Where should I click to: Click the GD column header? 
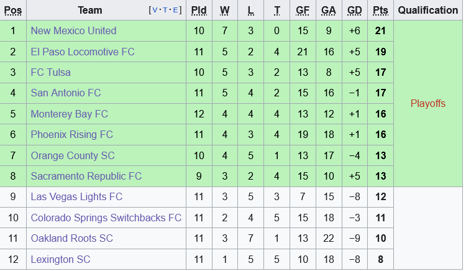355,10
